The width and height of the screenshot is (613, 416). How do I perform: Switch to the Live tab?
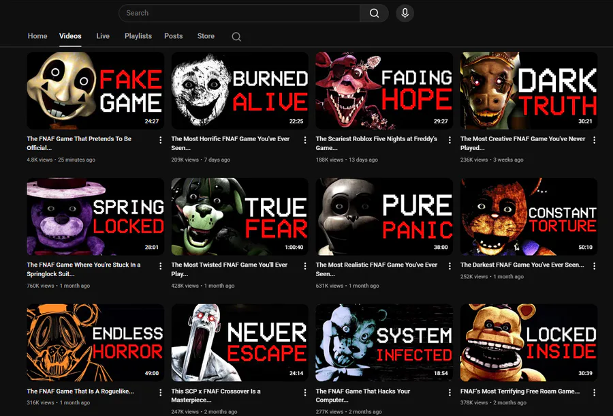[103, 36]
